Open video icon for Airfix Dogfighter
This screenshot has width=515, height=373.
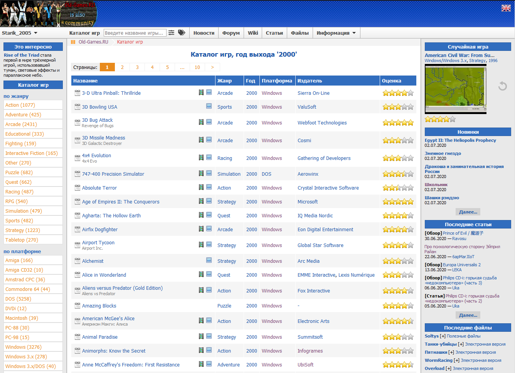(201, 229)
